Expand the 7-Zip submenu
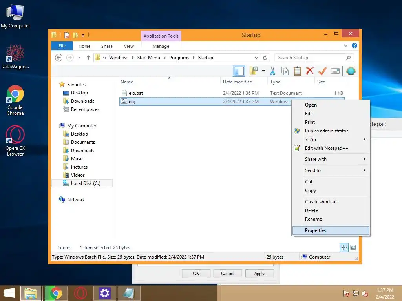 (331, 140)
